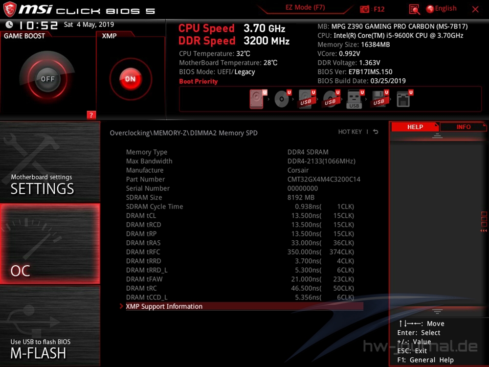This screenshot has height=367, width=489.
Task: Click the Memory Size: 16384MB line
Action: [x=354, y=45]
